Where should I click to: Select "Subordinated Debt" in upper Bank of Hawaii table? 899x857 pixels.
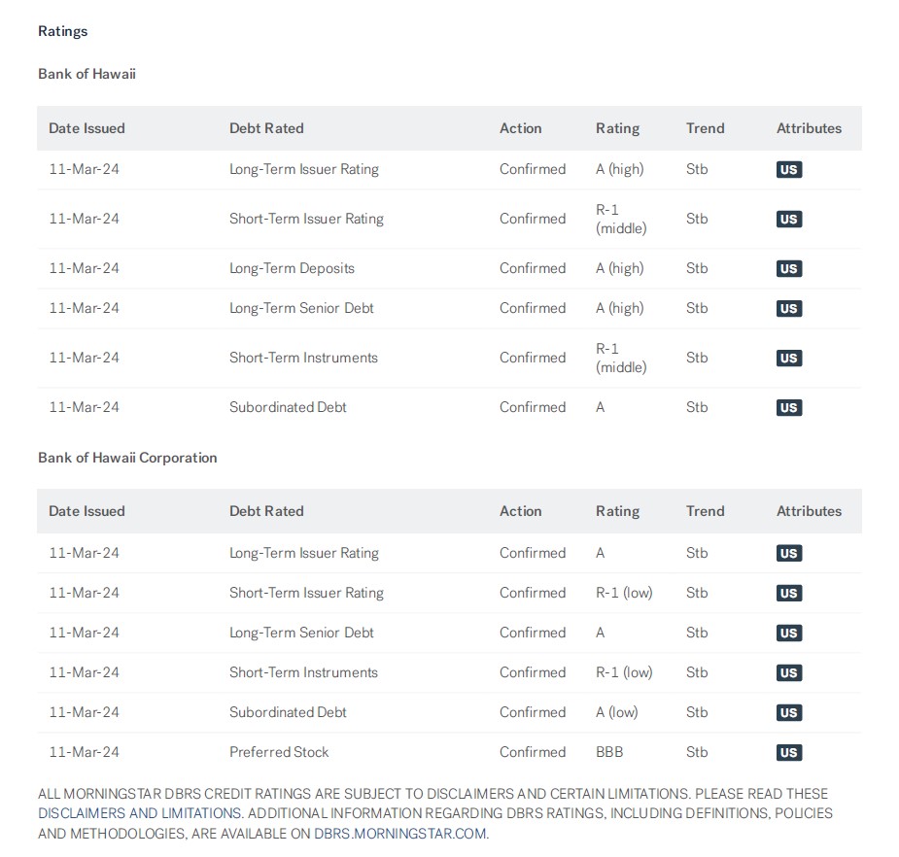pyautogui.click(x=288, y=407)
